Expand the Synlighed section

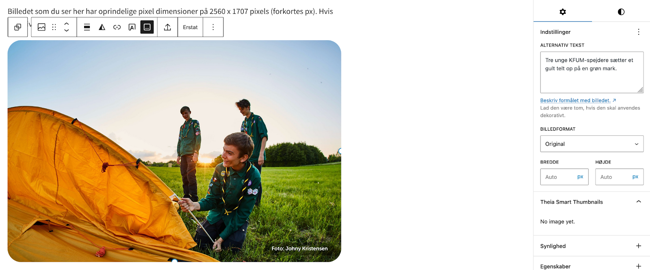coord(591,246)
